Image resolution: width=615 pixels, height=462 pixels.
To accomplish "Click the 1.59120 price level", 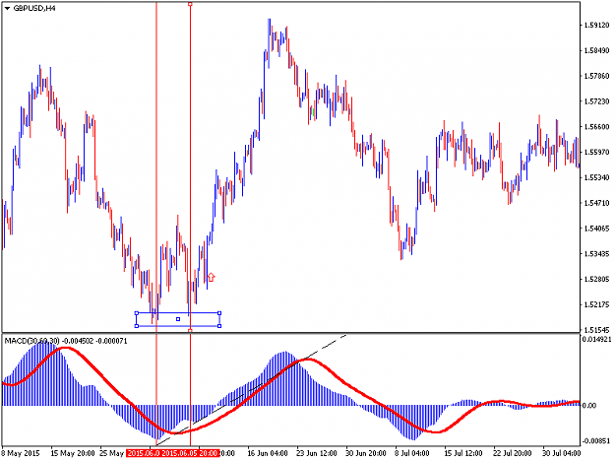I will pyautogui.click(x=596, y=26).
